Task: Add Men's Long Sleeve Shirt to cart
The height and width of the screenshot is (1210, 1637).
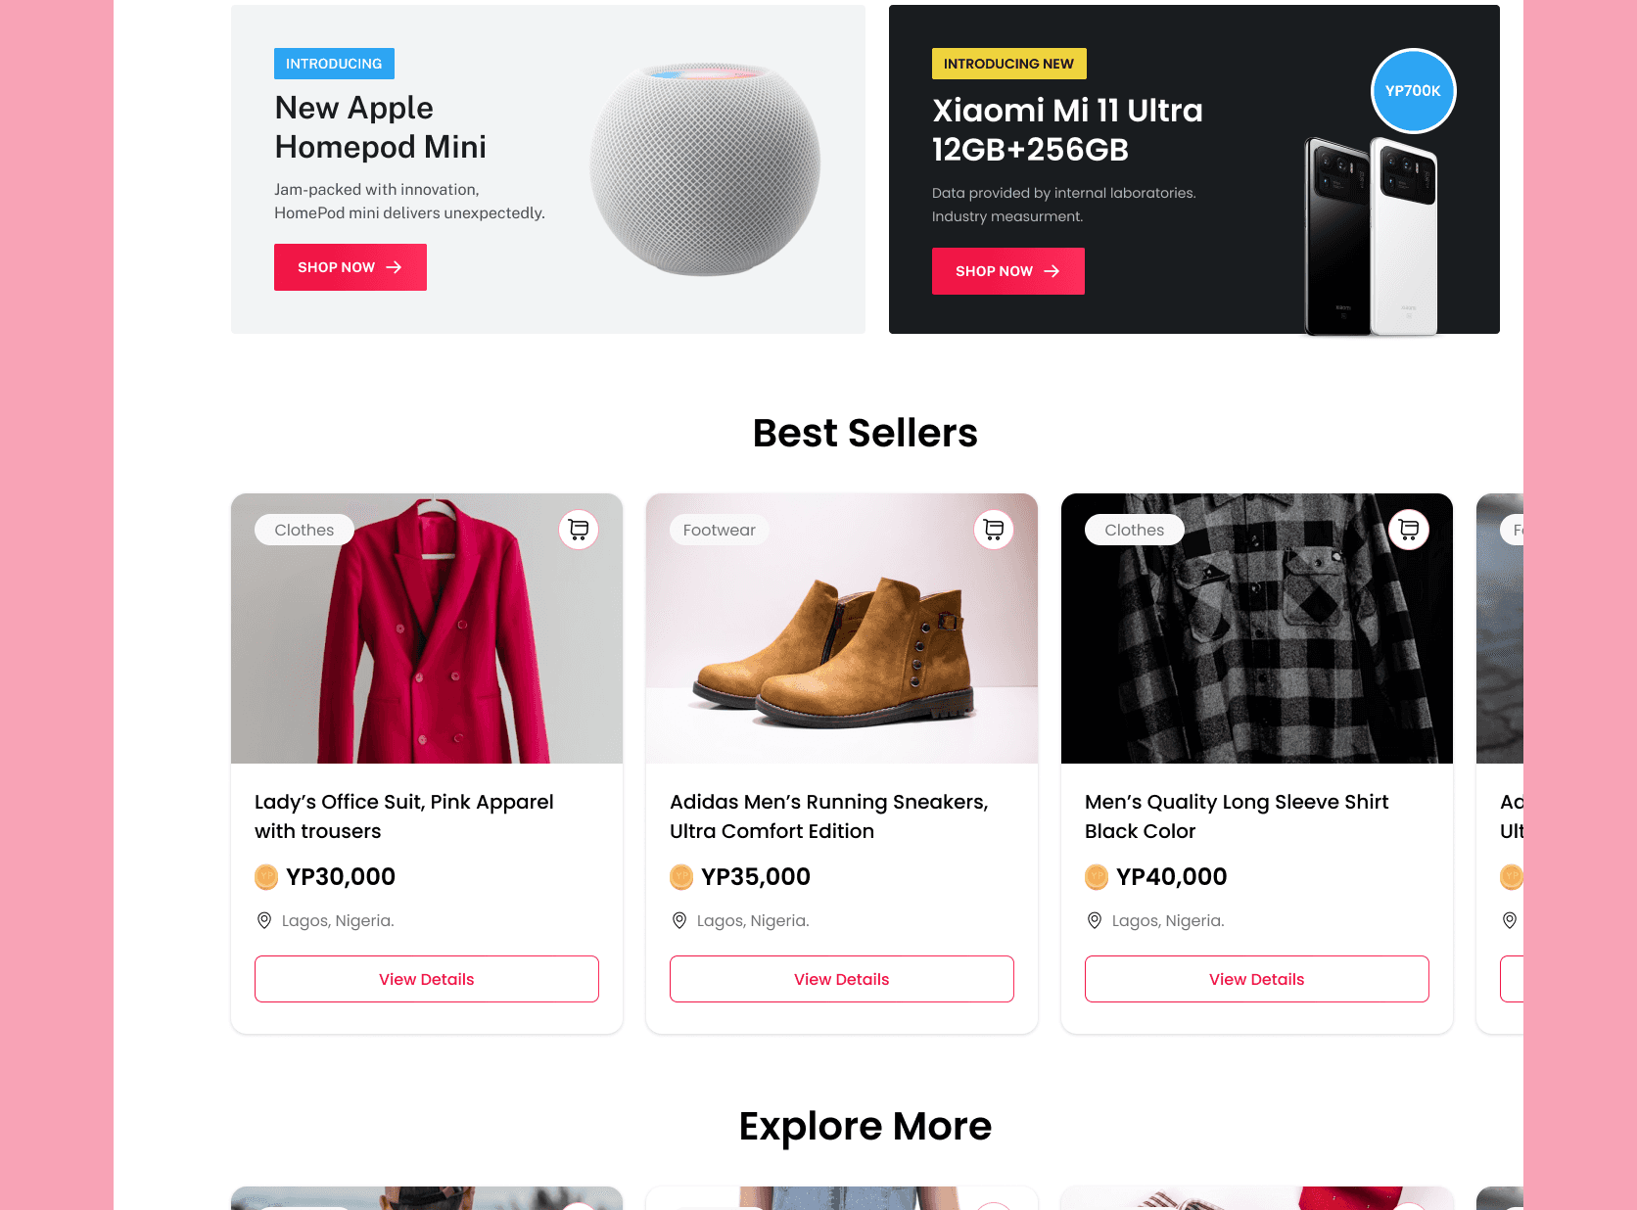Action: pos(1409,530)
